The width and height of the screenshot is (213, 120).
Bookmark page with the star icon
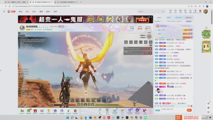pyautogui.click(x=192, y=6)
